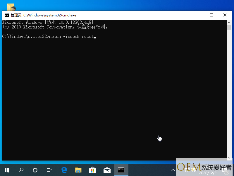Maximize the Command Prompt window
This screenshot has width=234, height=176.
[x=211, y=15]
